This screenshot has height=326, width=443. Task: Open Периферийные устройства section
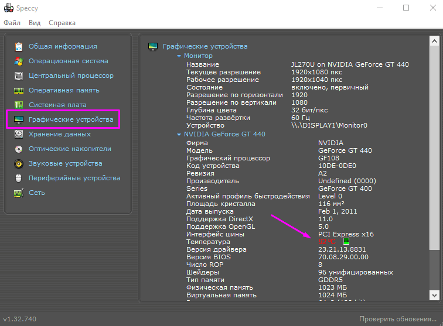coord(74,178)
